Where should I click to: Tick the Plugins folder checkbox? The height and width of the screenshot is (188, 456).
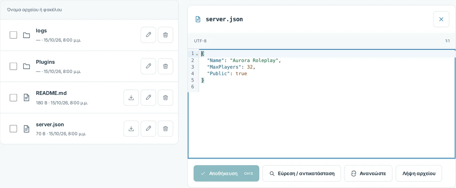coord(13,66)
